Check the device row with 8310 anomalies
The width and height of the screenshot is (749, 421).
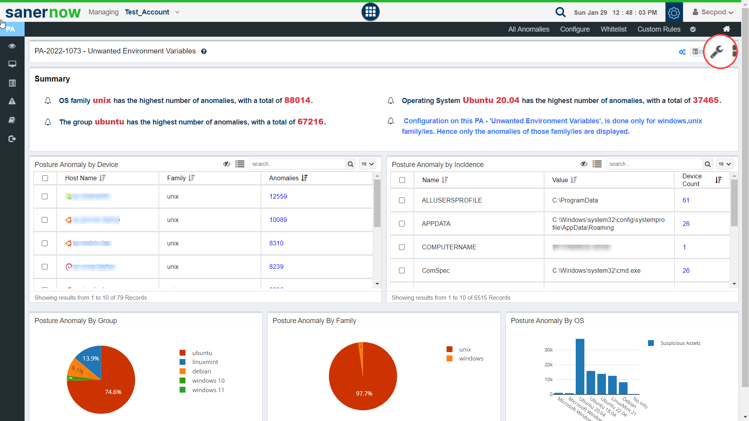click(x=45, y=243)
